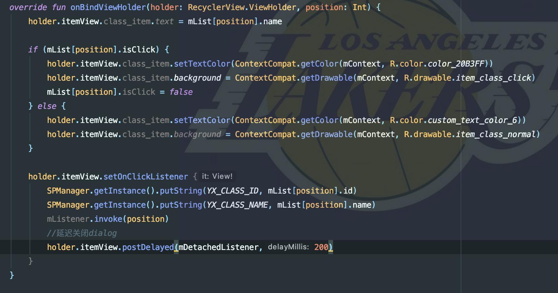
Task: Click item_class_click drawable reference
Action: (x=494, y=78)
